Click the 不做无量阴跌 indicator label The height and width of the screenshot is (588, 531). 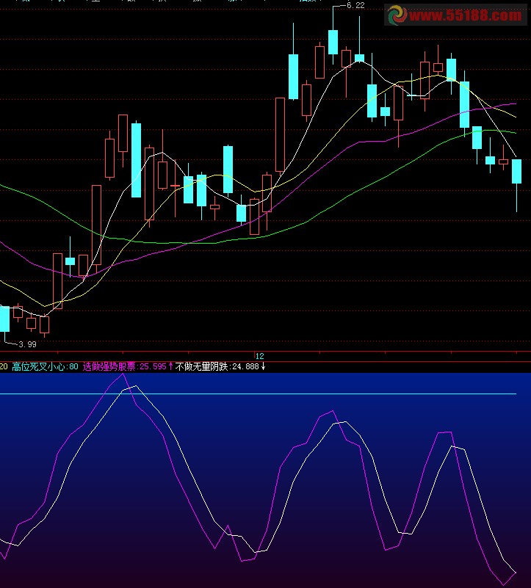click(202, 366)
